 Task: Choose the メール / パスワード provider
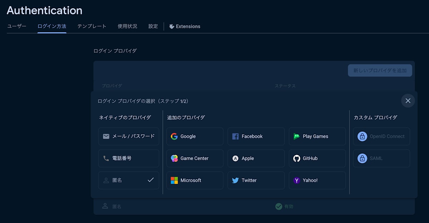[129, 137]
